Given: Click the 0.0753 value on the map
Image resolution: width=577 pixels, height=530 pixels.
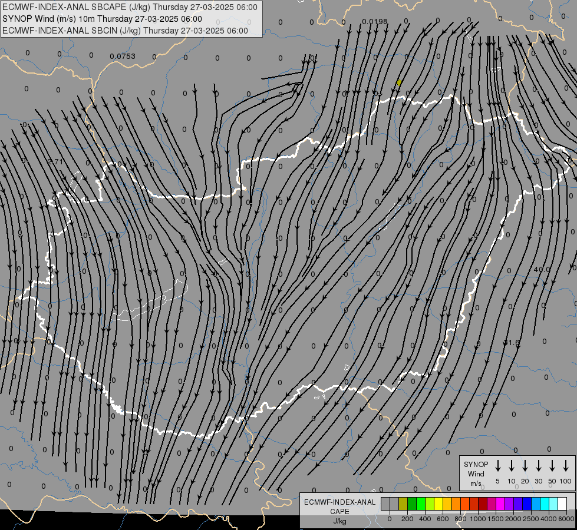Looking at the screenshot, I should 123,57.
